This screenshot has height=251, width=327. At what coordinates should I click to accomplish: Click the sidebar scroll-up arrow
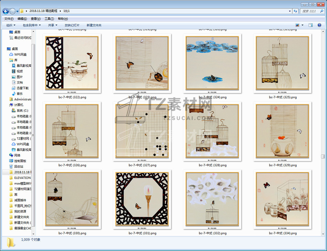(33, 32)
